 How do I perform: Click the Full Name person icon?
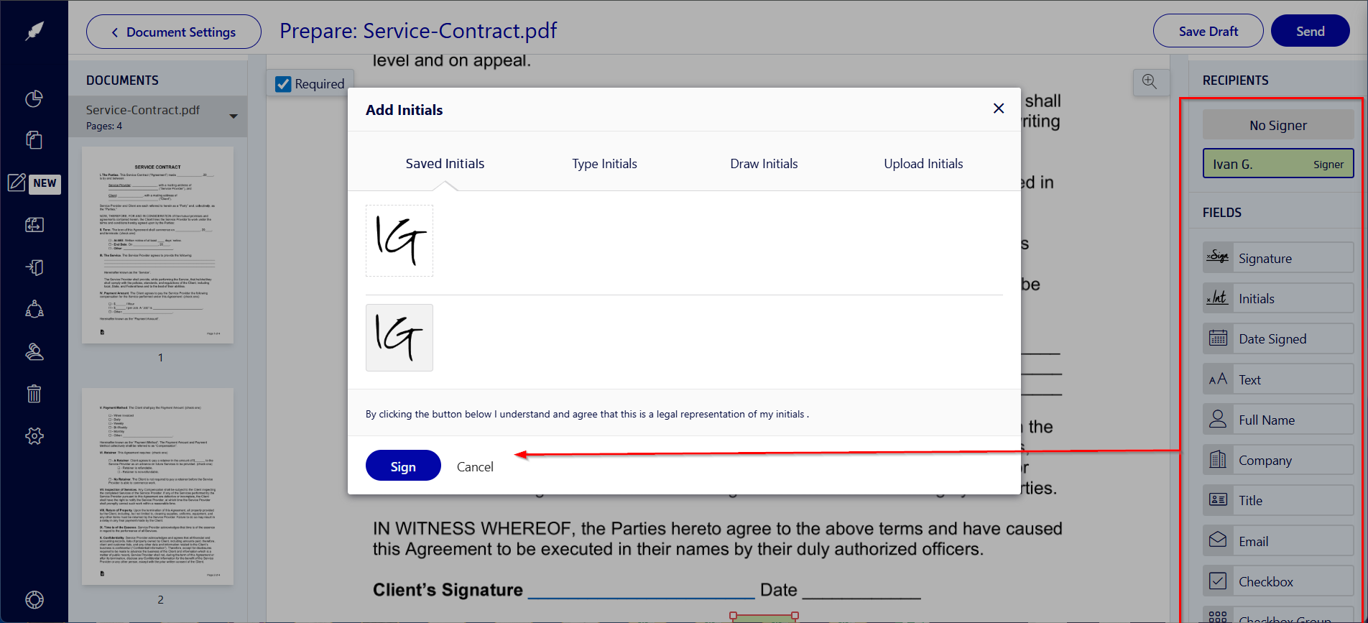(1218, 419)
